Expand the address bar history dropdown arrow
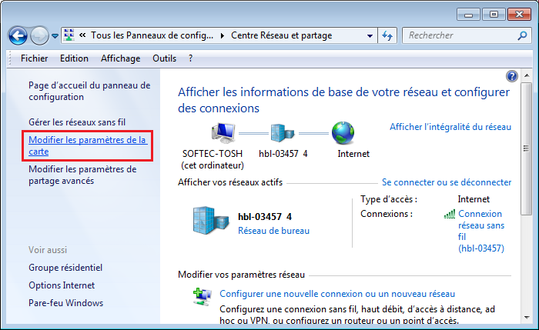The height and width of the screenshot is (330, 539). (370, 35)
